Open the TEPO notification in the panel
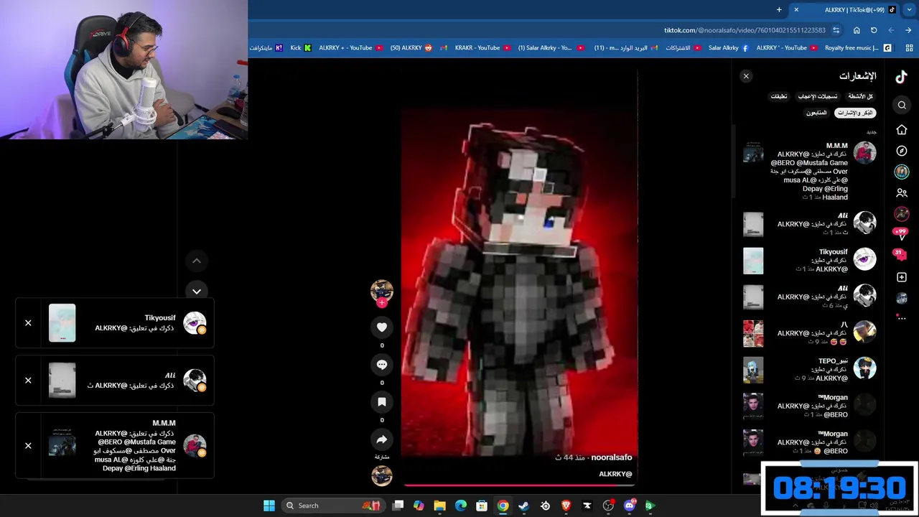 coord(809,370)
